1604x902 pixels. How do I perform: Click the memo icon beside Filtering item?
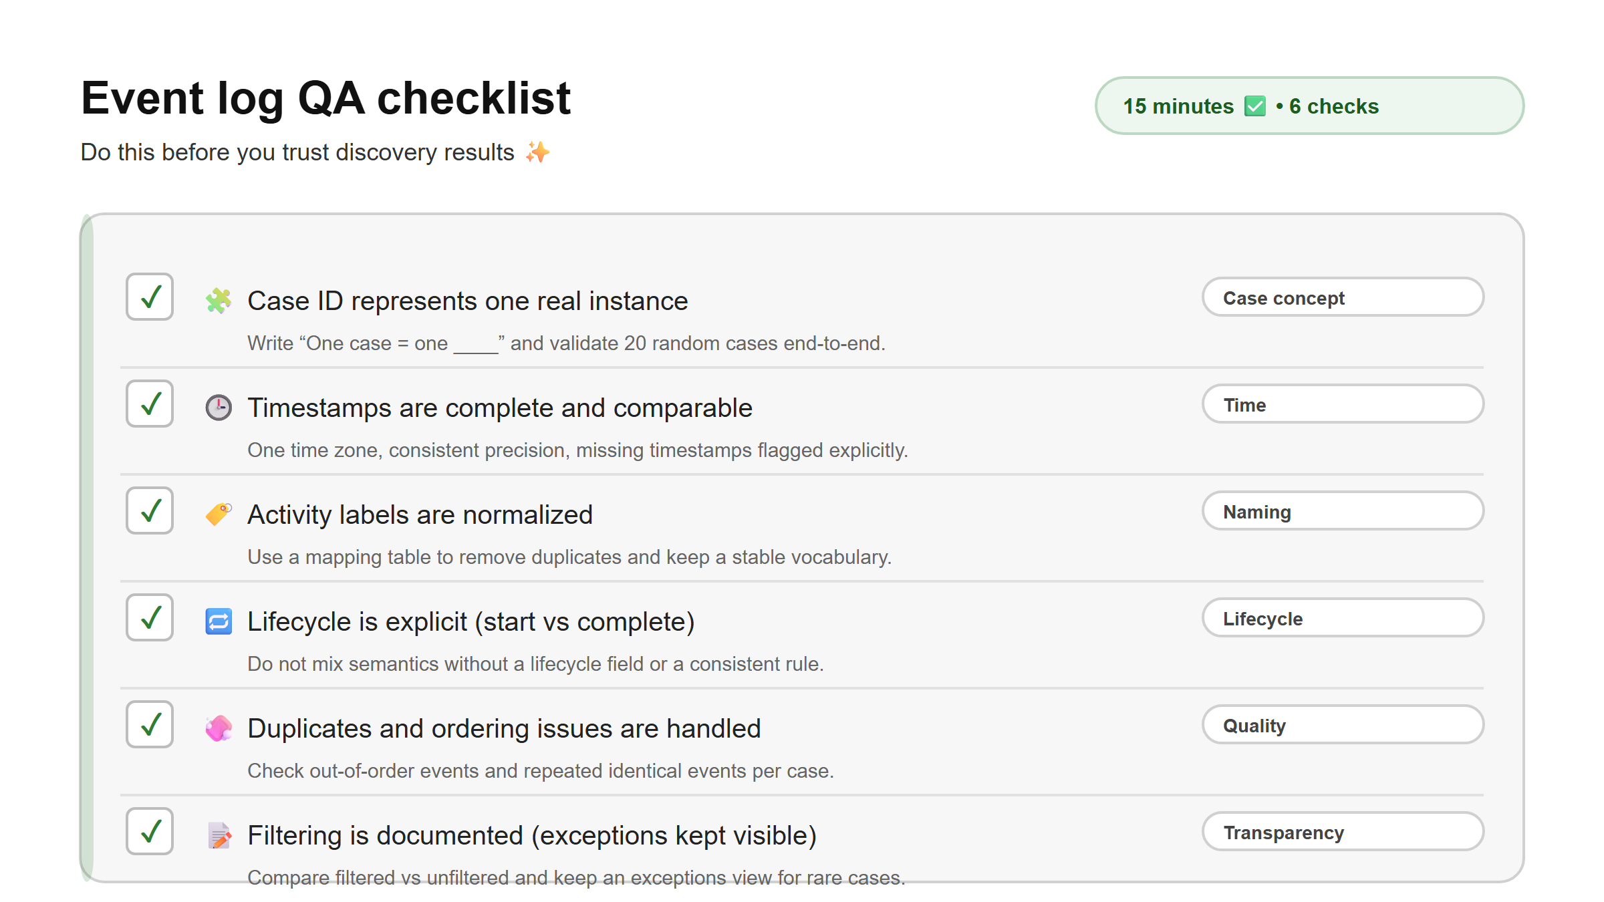pyautogui.click(x=218, y=835)
